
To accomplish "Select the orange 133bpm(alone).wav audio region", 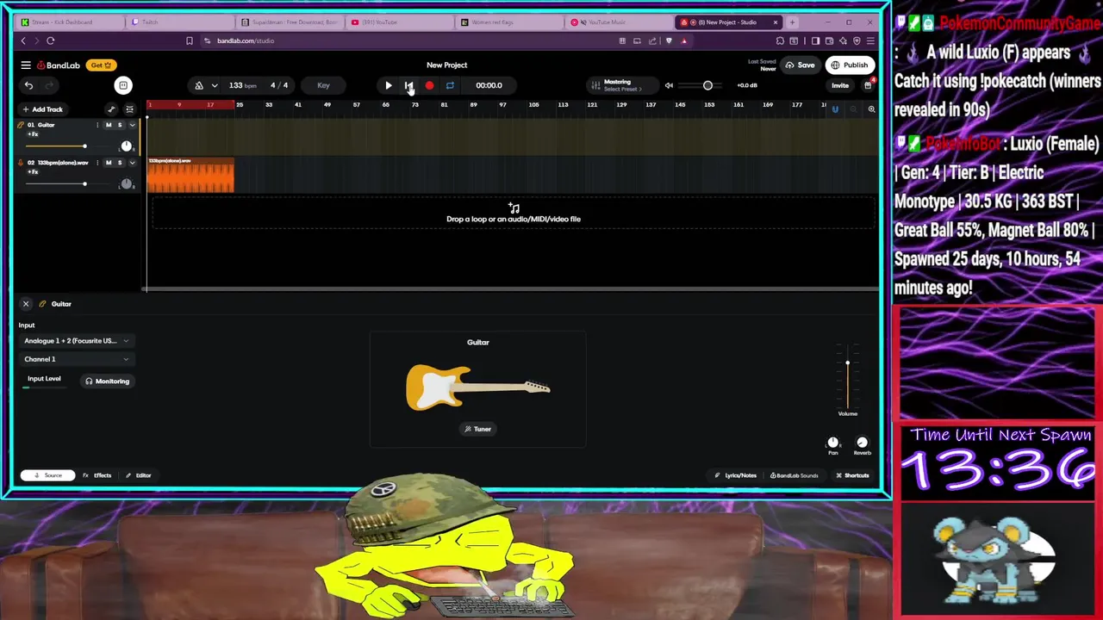I will 190,176.
